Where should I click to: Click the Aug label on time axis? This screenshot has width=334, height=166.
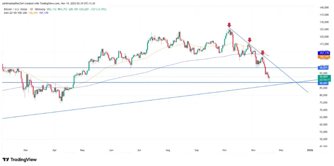(x=168, y=150)
